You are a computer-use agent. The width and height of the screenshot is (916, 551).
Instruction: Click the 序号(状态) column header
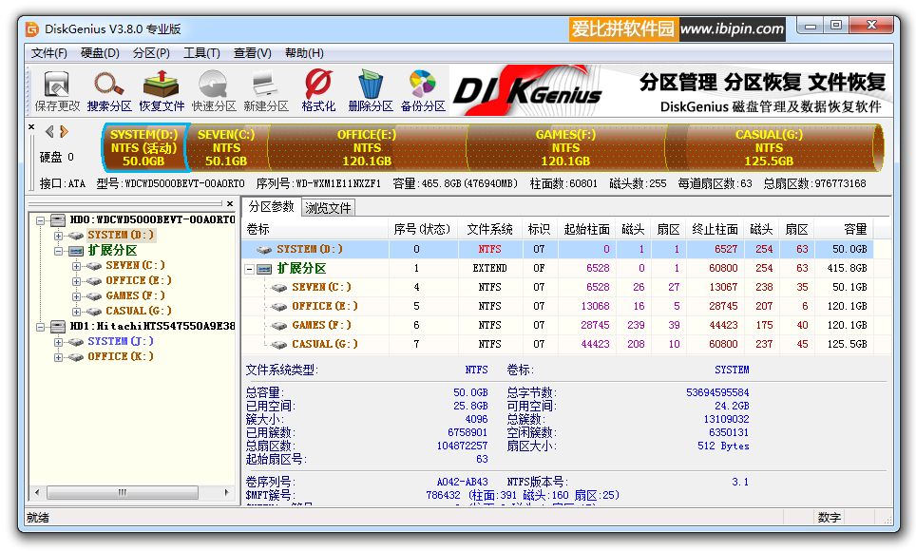coord(422,229)
